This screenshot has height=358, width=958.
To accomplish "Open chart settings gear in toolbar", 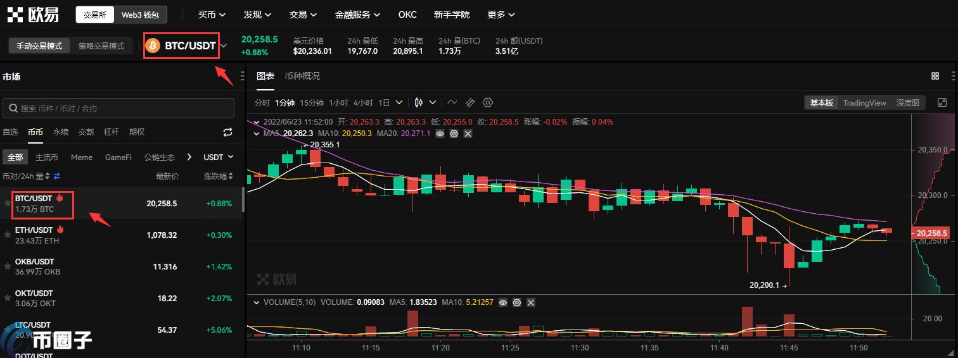I will coord(488,102).
